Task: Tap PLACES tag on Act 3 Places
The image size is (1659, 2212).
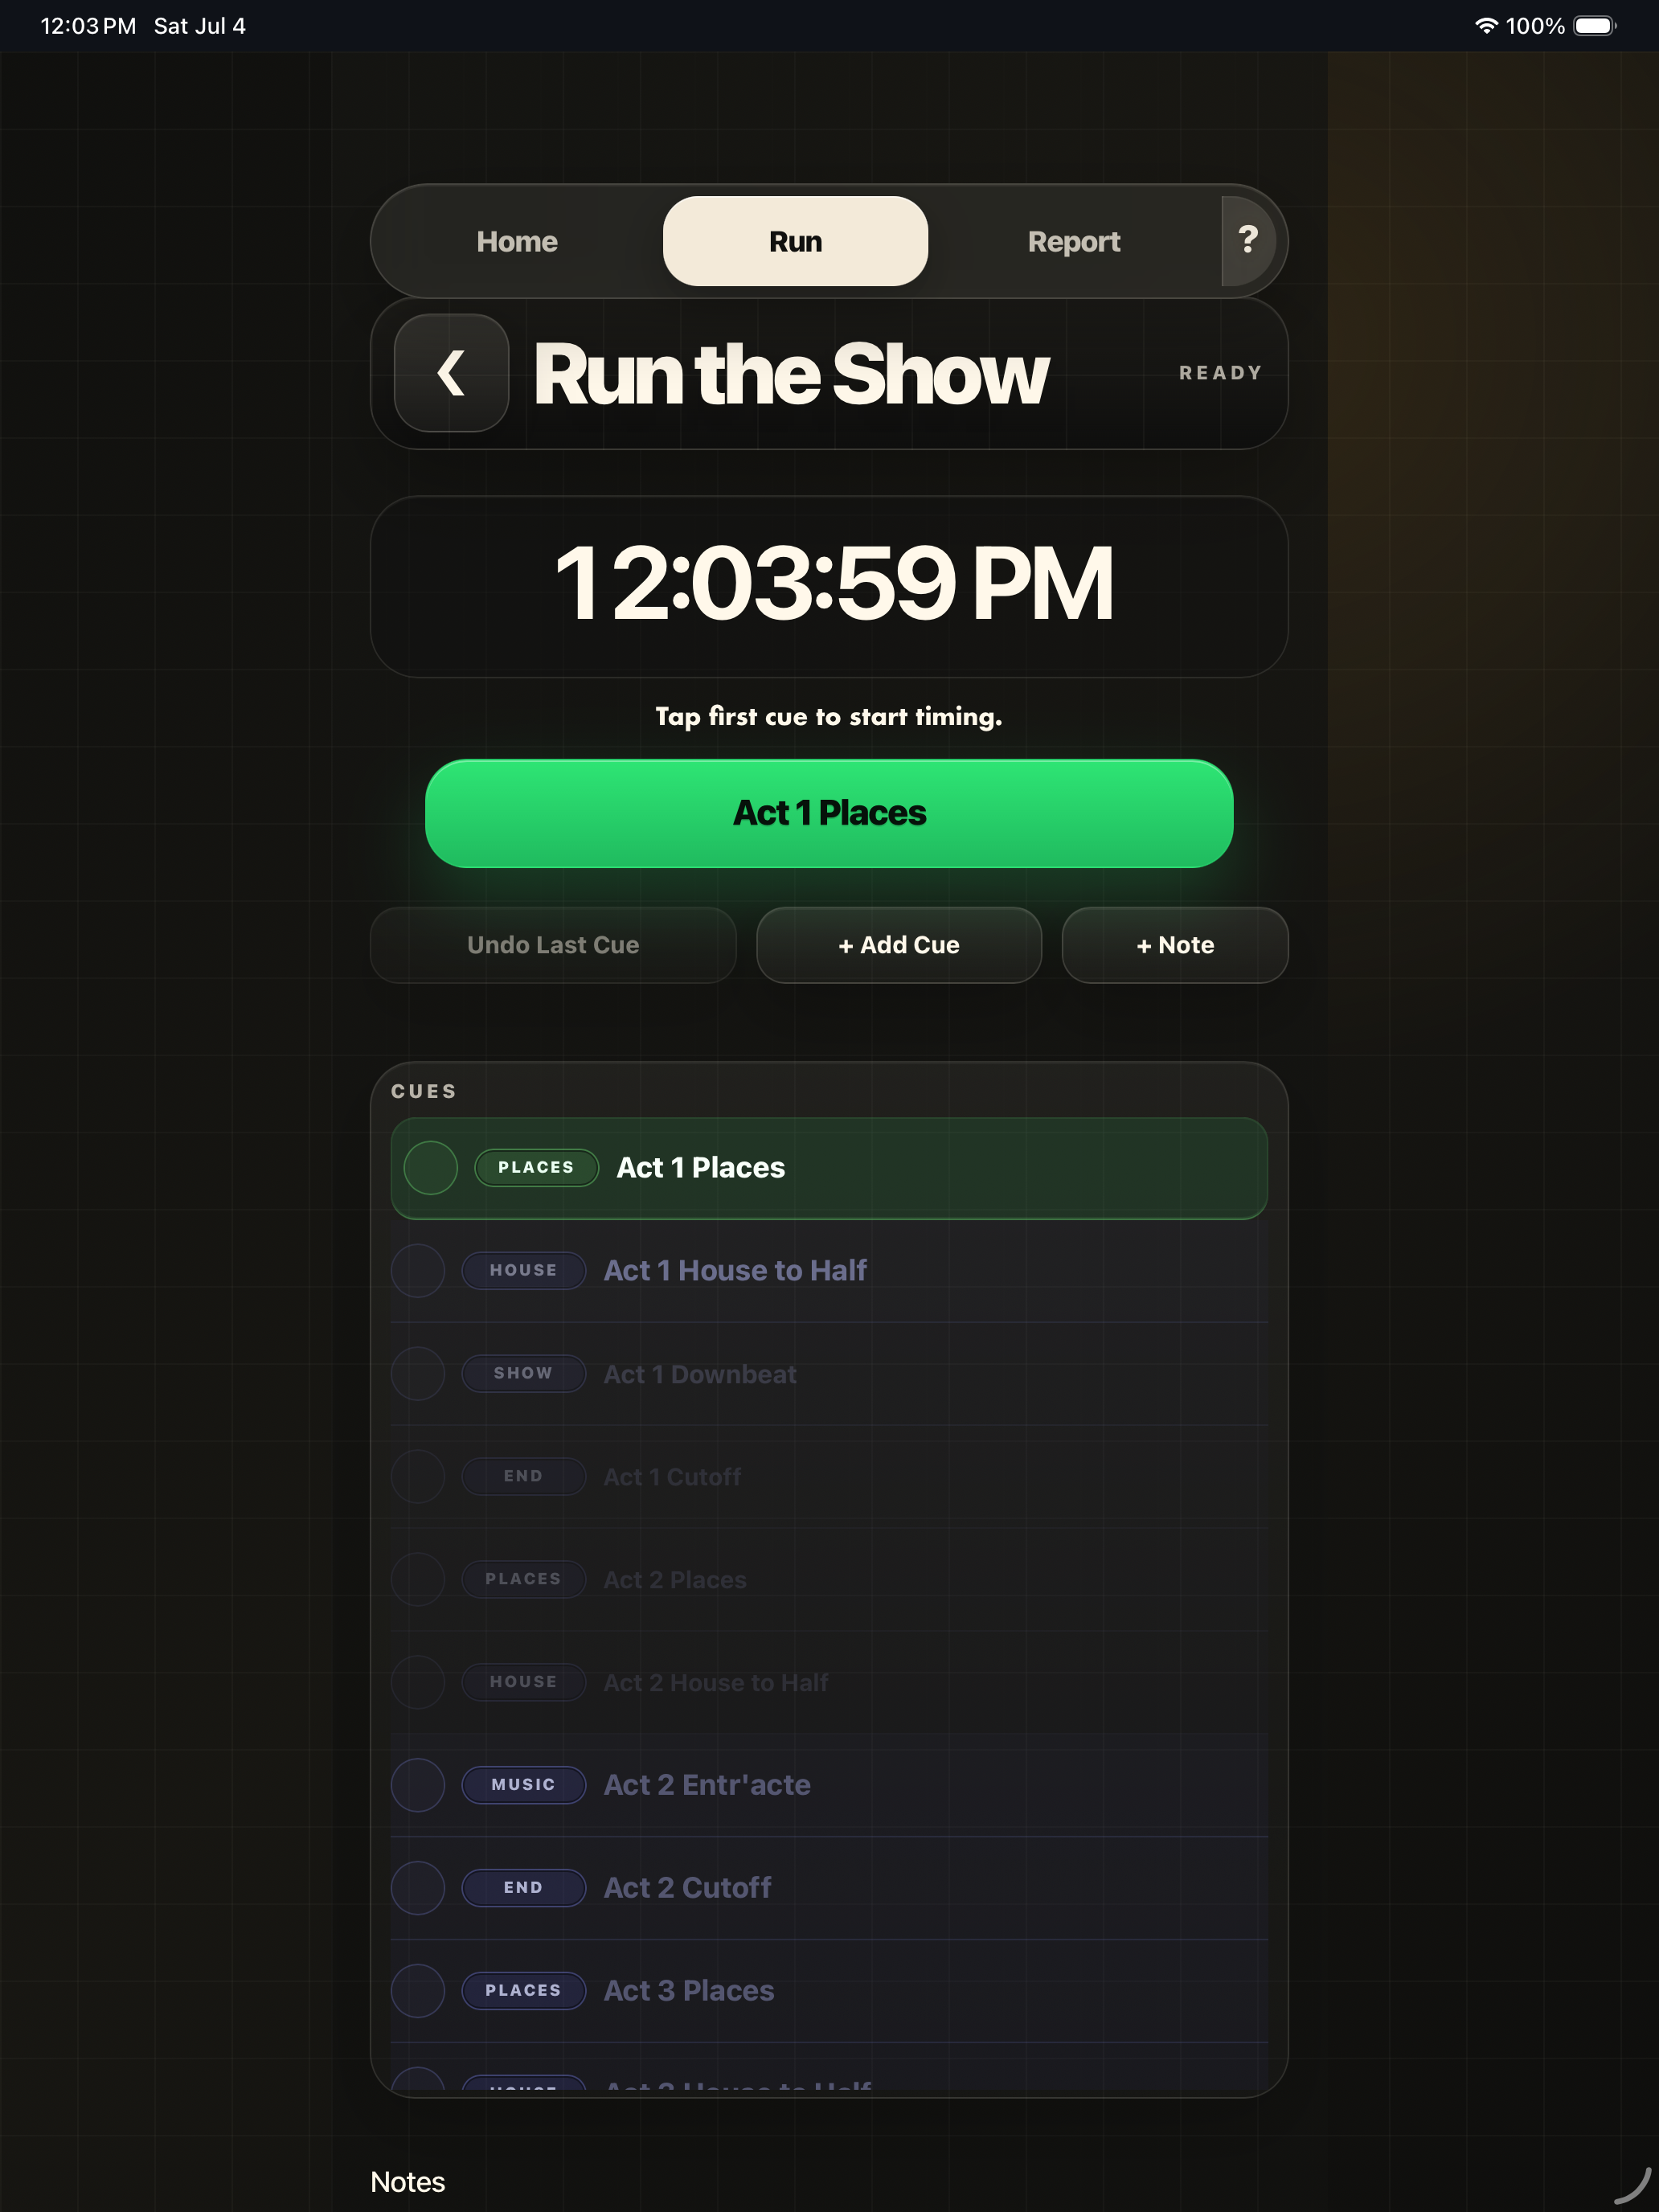Action: coord(523,1991)
